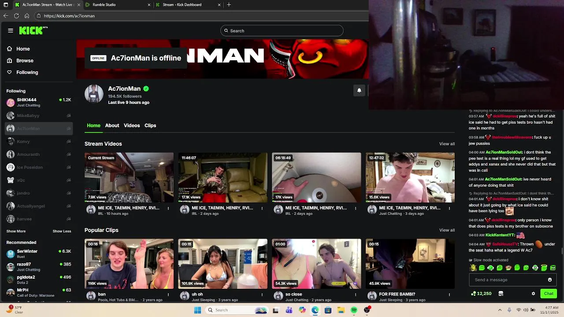This screenshot has width=564, height=317.
Task: Click the 12,250 channel points balance
Action: 481,294
